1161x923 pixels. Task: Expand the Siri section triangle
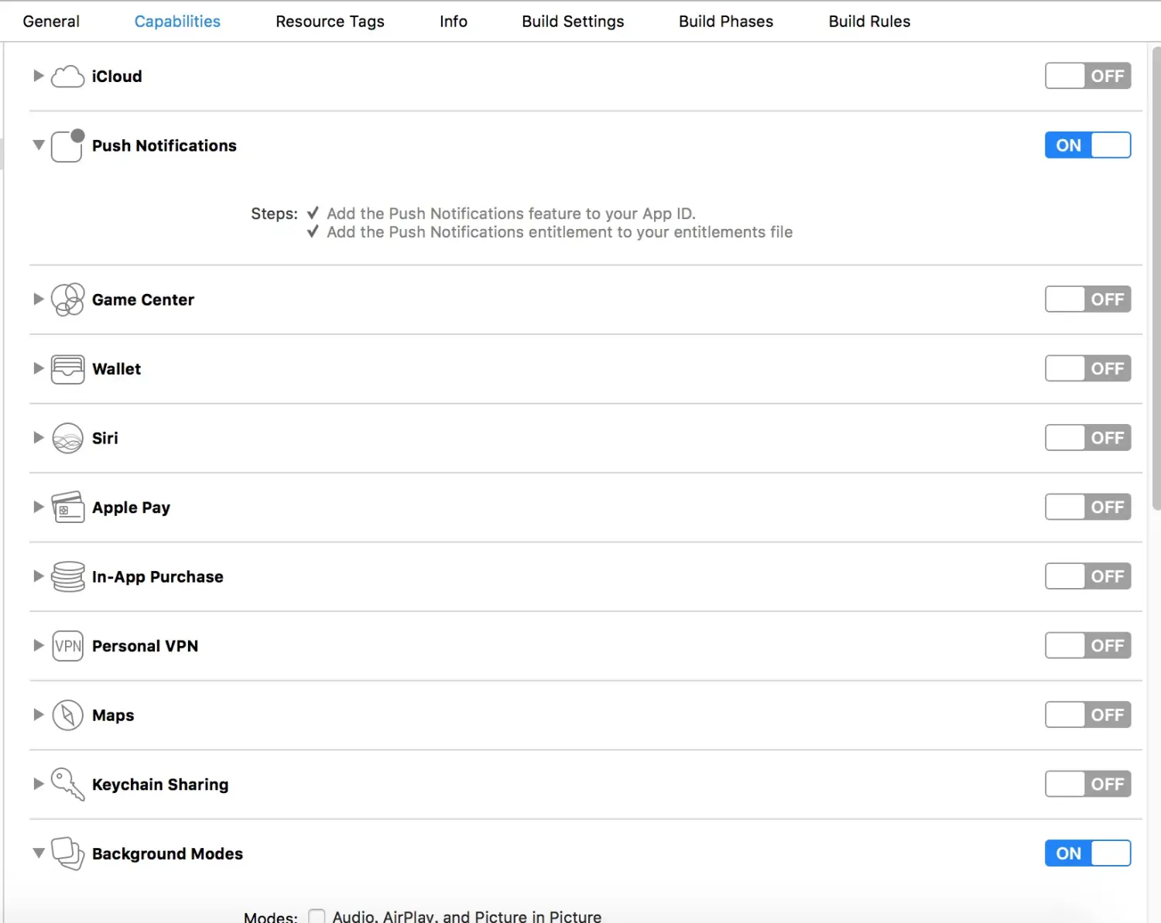(x=38, y=438)
